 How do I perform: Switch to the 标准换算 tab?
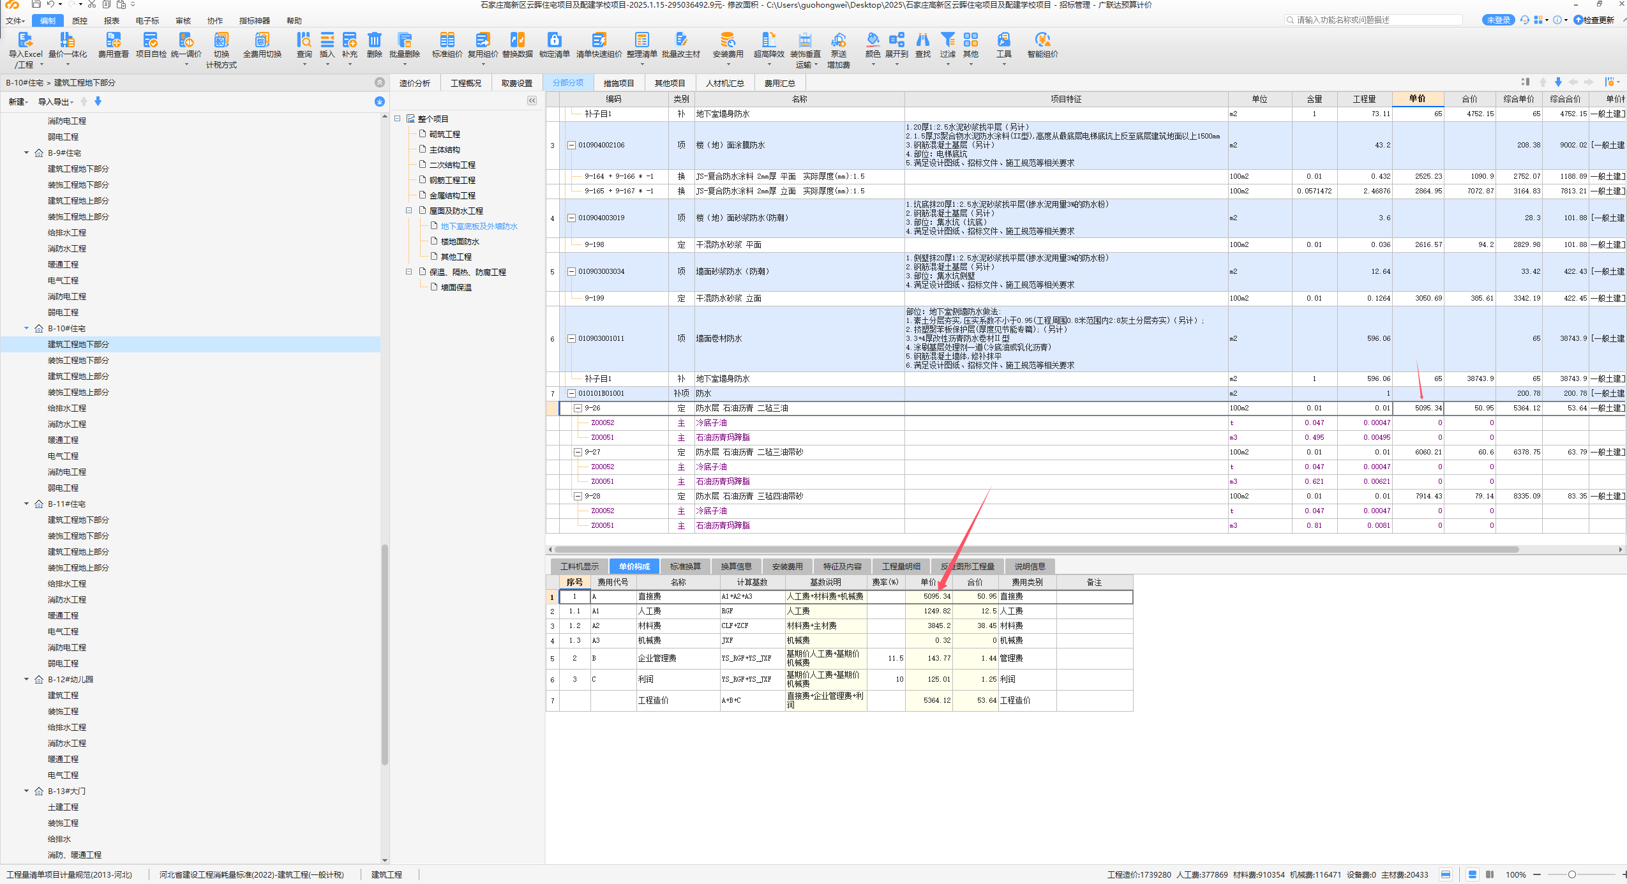point(685,566)
